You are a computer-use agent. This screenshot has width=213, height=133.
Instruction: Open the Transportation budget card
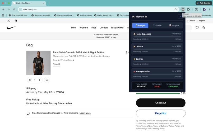[157, 74]
